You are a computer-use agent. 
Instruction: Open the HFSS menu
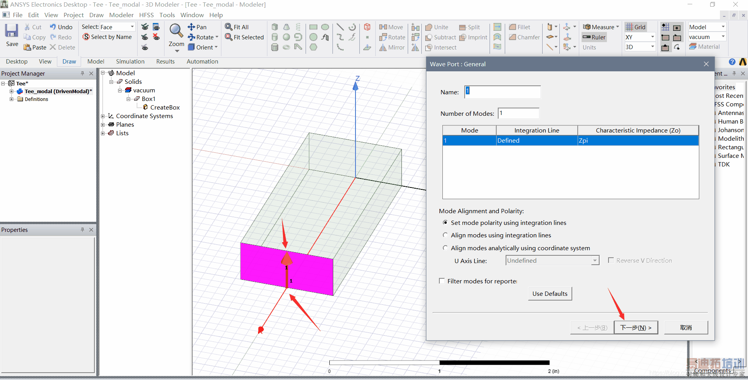pyautogui.click(x=146, y=15)
